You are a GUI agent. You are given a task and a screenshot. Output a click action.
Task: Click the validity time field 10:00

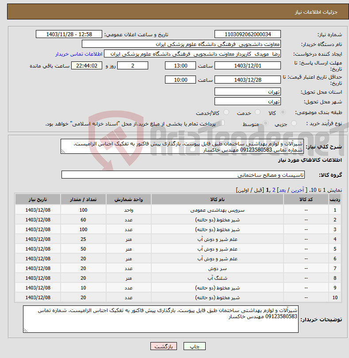tap(180, 80)
